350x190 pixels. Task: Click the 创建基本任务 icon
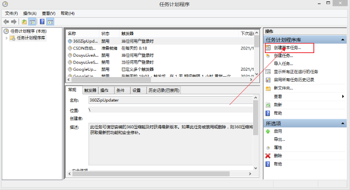click(x=268, y=48)
